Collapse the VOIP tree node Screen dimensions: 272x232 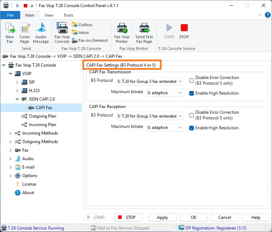tap(11, 74)
